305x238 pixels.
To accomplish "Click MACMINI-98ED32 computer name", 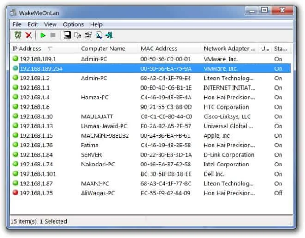I will pos(105,135).
